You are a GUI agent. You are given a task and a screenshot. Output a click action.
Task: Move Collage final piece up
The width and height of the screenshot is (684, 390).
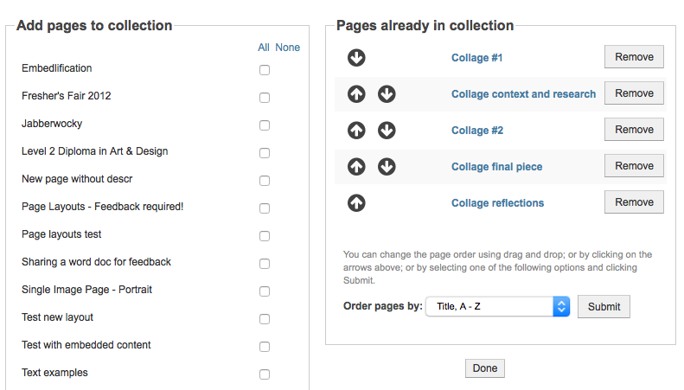356,167
